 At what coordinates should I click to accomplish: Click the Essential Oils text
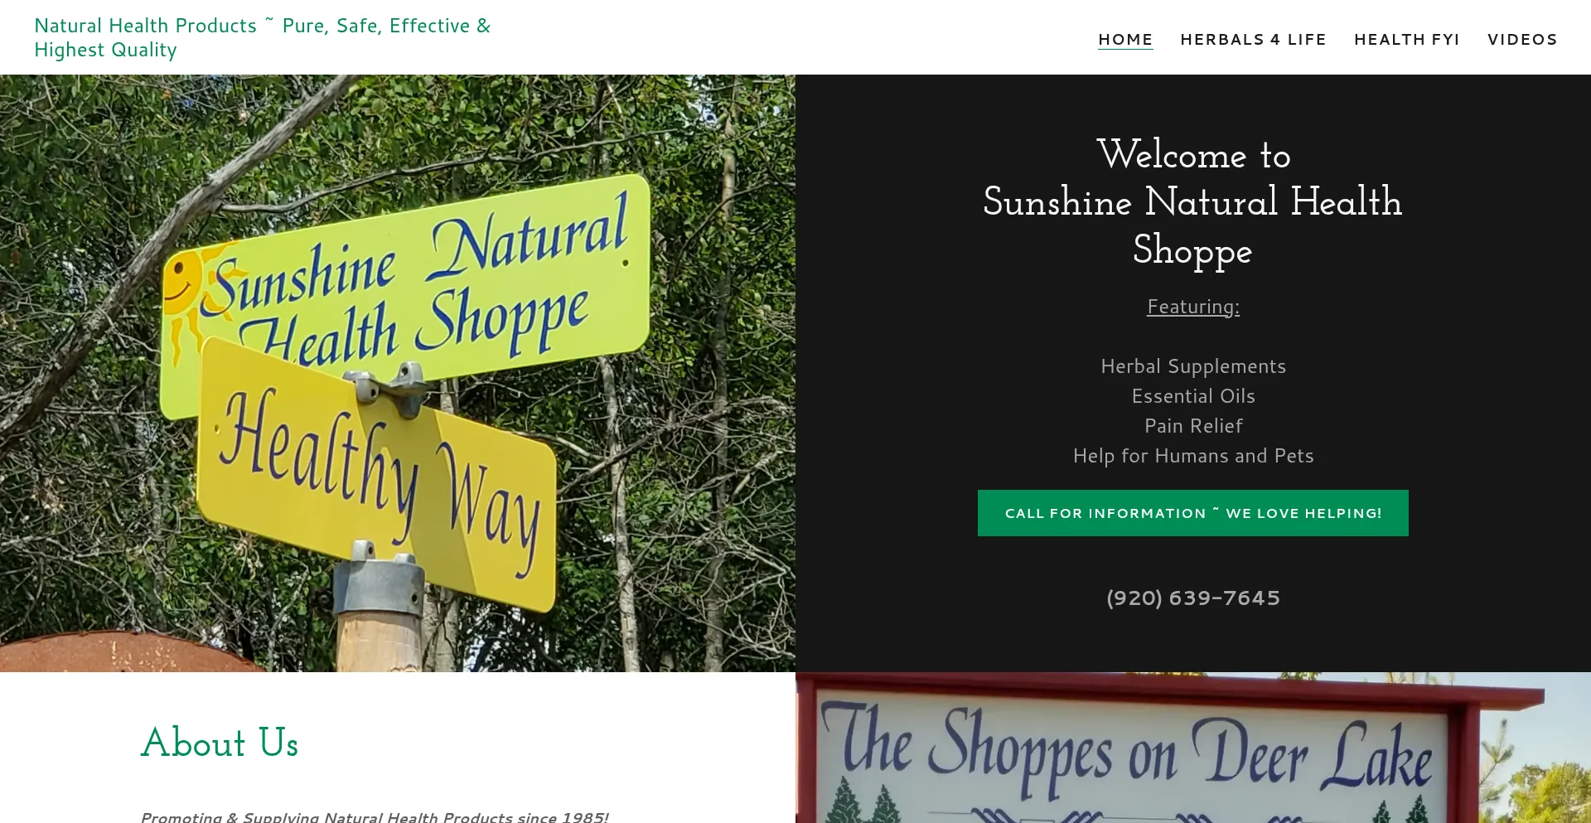[x=1193, y=396]
